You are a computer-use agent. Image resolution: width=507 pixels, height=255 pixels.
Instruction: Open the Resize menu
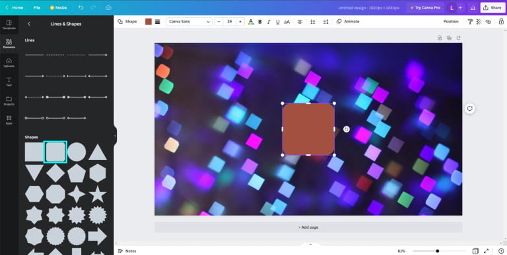tap(58, 7)
